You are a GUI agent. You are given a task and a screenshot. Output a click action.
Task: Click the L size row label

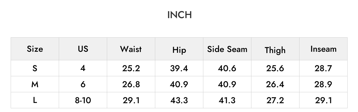(35, 100)
